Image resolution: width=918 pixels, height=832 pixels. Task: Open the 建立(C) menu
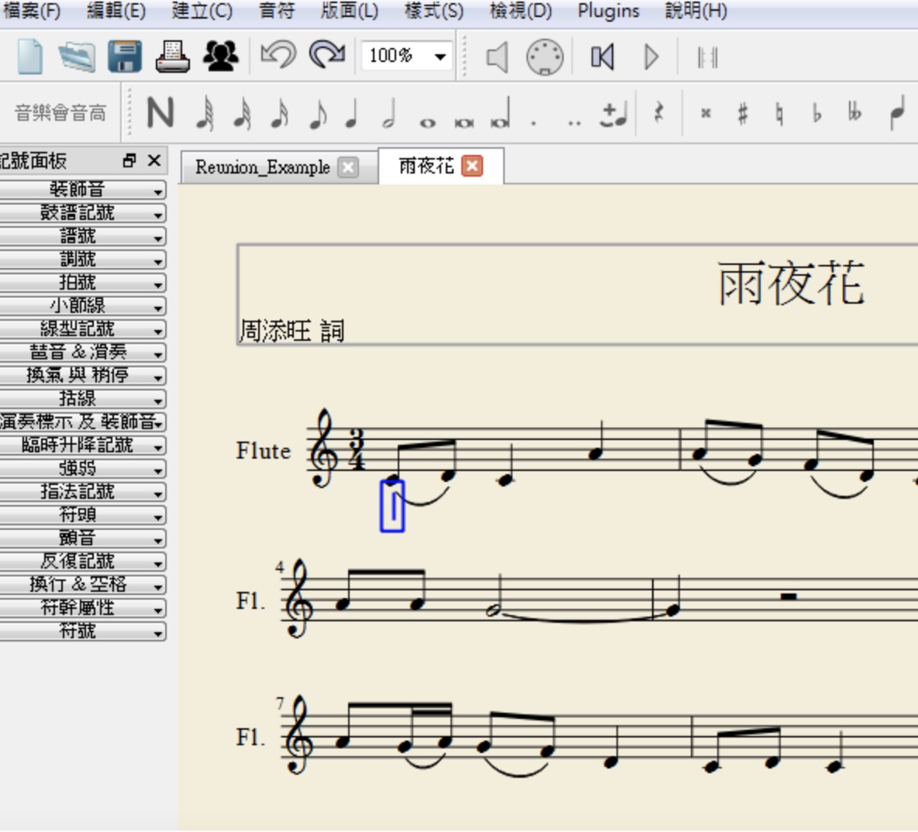[x=202, y=11]
